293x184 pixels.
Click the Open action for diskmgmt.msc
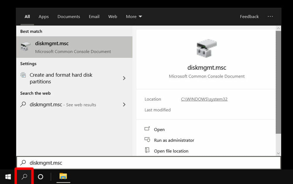(x=159, y=129)
